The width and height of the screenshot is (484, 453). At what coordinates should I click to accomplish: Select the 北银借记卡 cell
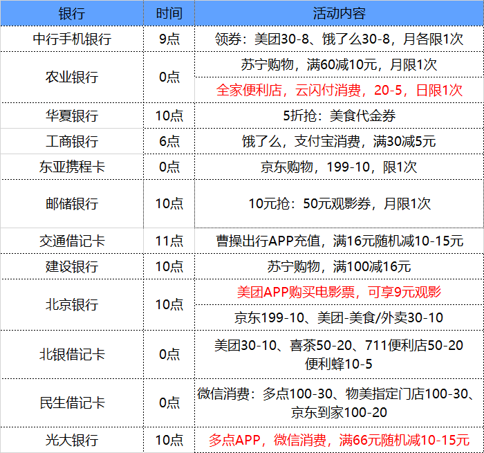point(72,355)
